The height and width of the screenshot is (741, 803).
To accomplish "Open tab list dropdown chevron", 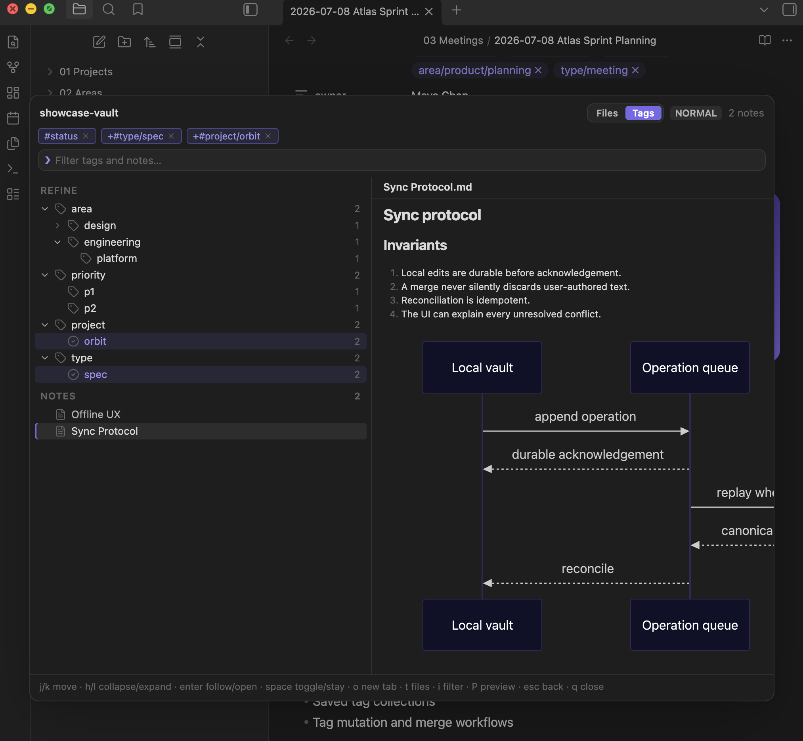I will [764, 10].
